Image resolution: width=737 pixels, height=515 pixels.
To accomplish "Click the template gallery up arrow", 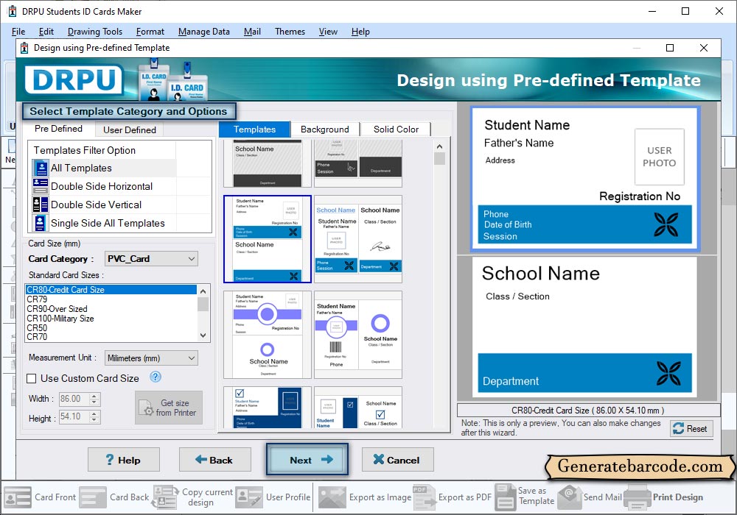I will [439, 146].
